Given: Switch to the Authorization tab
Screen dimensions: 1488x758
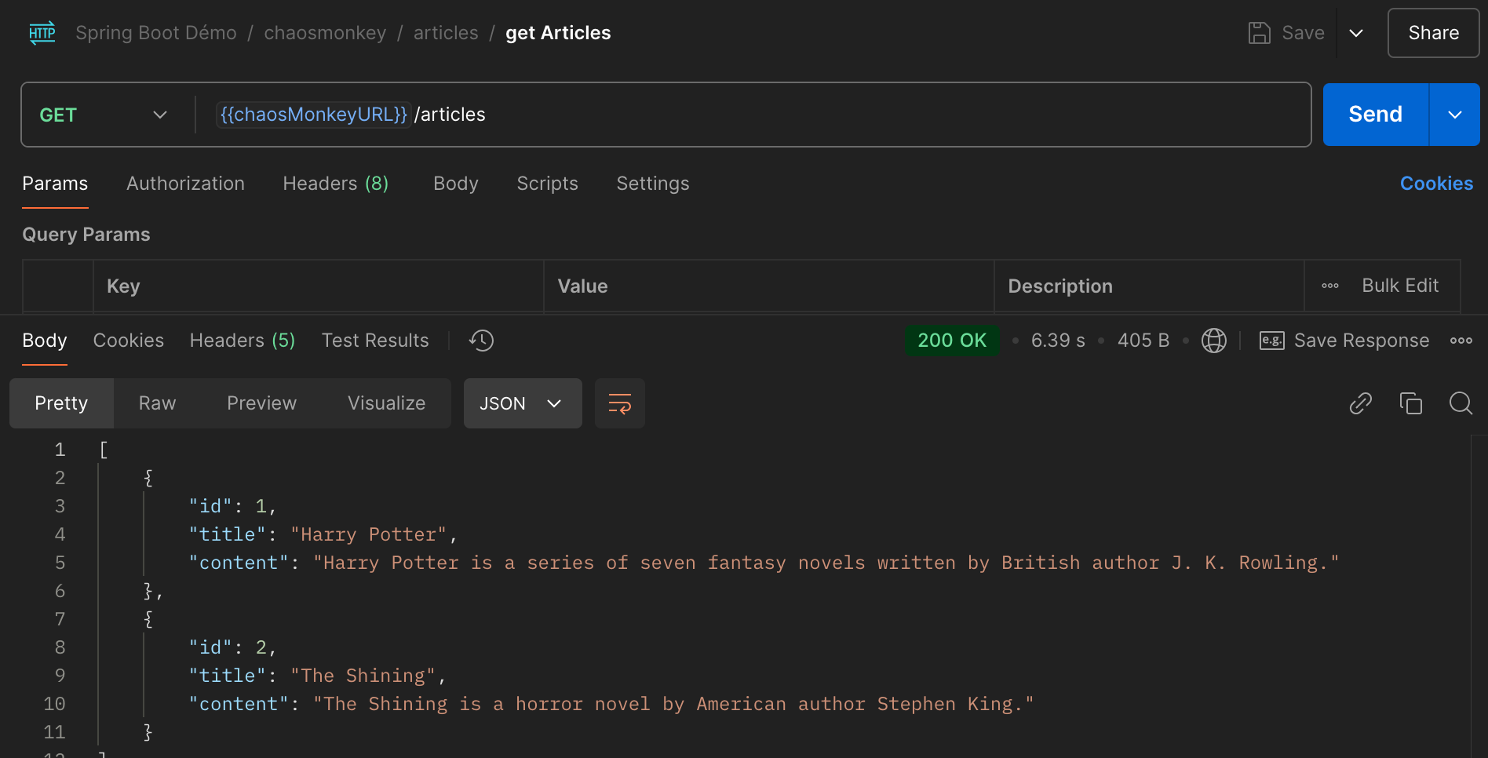Looking at the screenshot, I should pyautogui.click(x=185, y=184).
